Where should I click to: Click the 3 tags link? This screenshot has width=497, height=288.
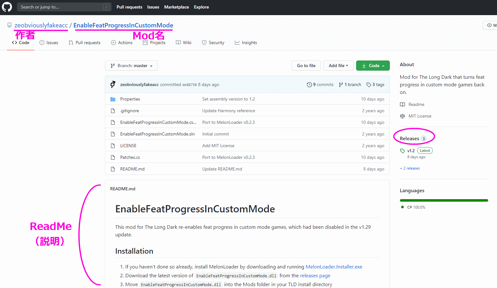pos(375,84)
